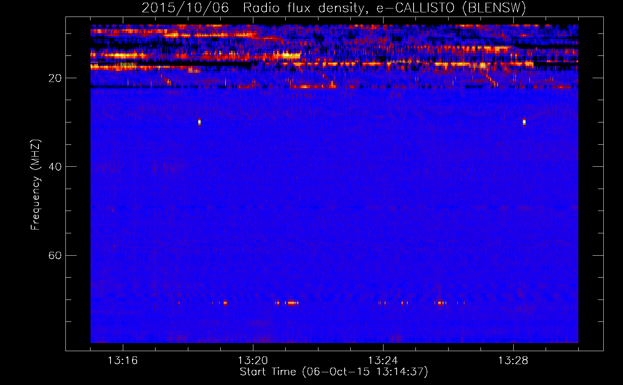Click the 60 MHz frequency tick label

pos(55,256)
